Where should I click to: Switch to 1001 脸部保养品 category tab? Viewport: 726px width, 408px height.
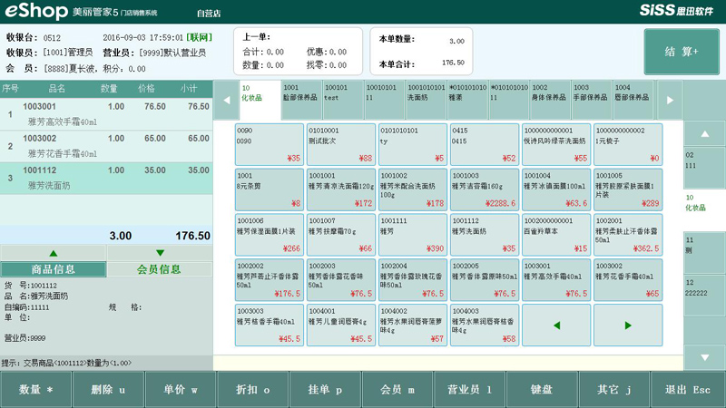point(301,100)
